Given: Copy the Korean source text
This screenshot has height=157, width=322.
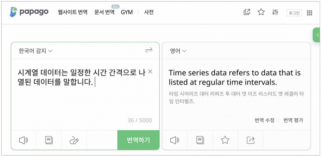Looking at the screenshot, I should pyautogui.click(x=49, y=141).
